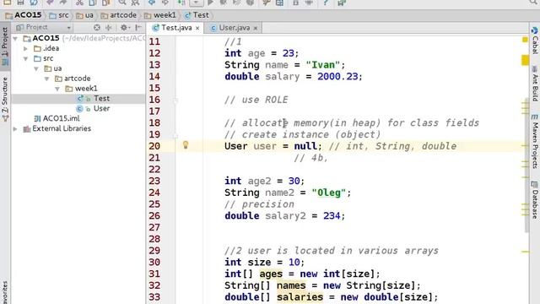This screenshot has width=540, height=304.
Task: Click the Save All toolbar icon
Action: pyautogui.click(x=20, y=3)
